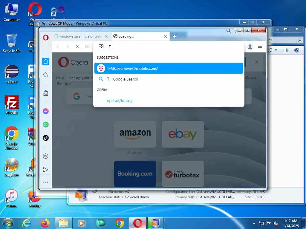Show hidden tray icons arrow

(254, 223)
